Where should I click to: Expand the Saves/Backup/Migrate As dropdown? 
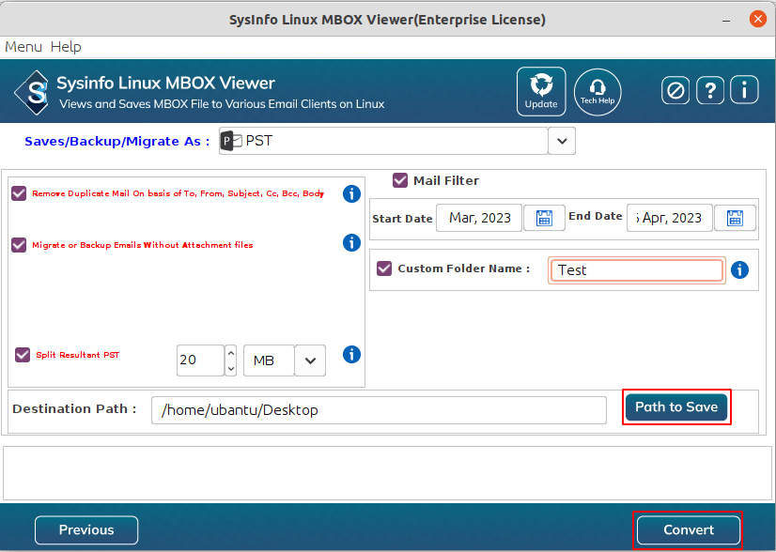[x=562, y=141]
